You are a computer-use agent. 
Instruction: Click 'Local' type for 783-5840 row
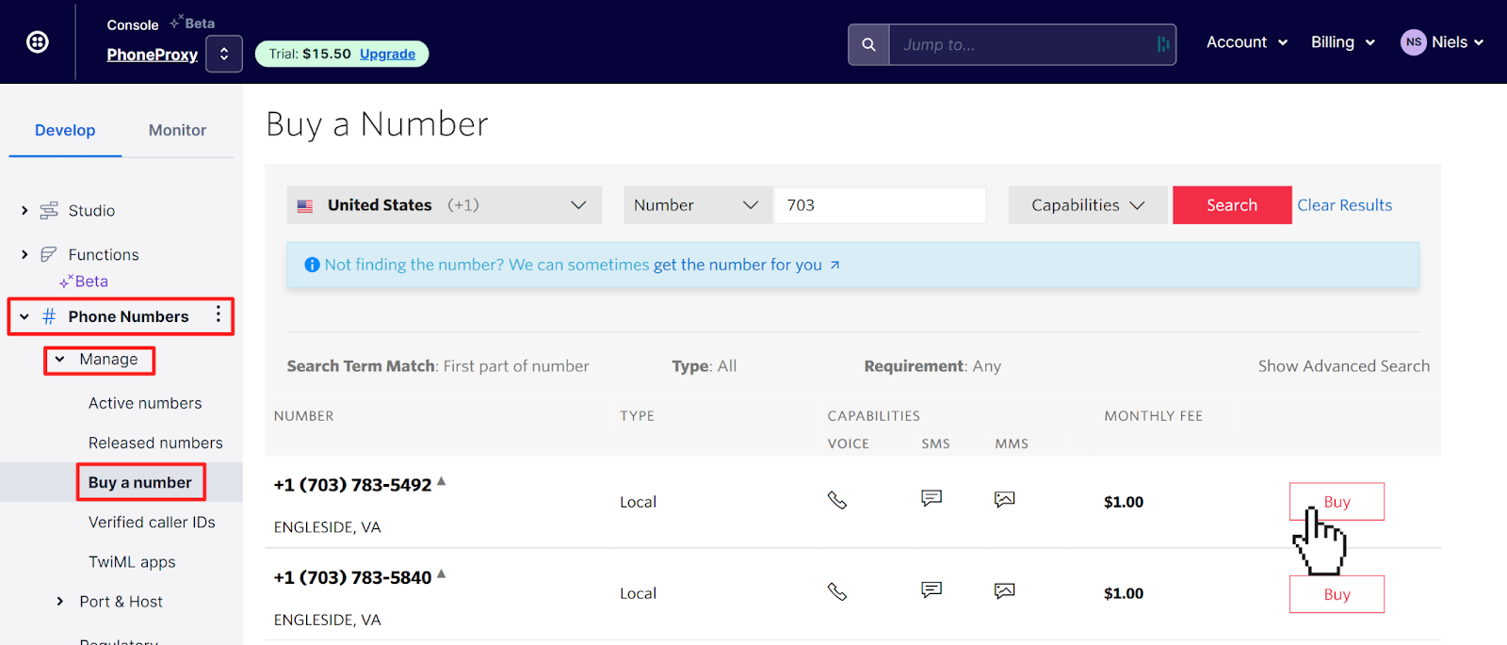[x=638, y=593]
